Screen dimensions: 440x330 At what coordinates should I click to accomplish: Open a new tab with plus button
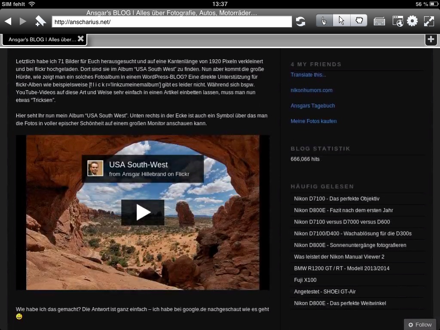pyautogui.click(x=431, y=40)
